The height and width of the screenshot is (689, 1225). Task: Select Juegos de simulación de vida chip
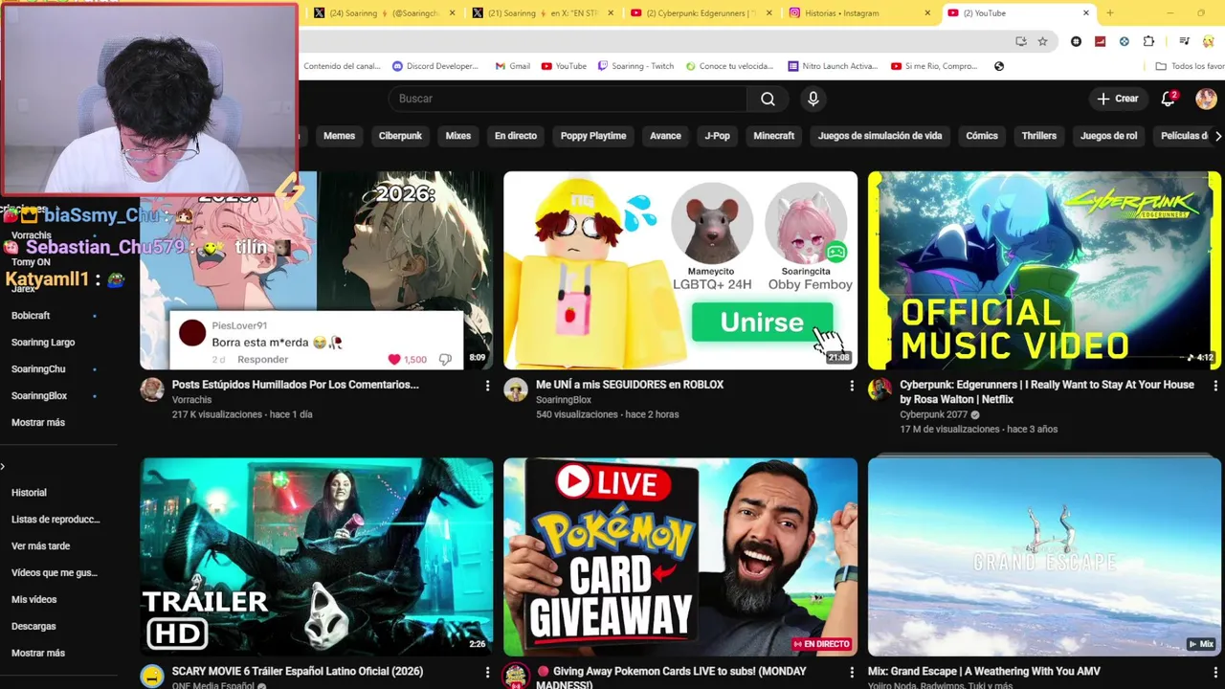coord(880,136)
